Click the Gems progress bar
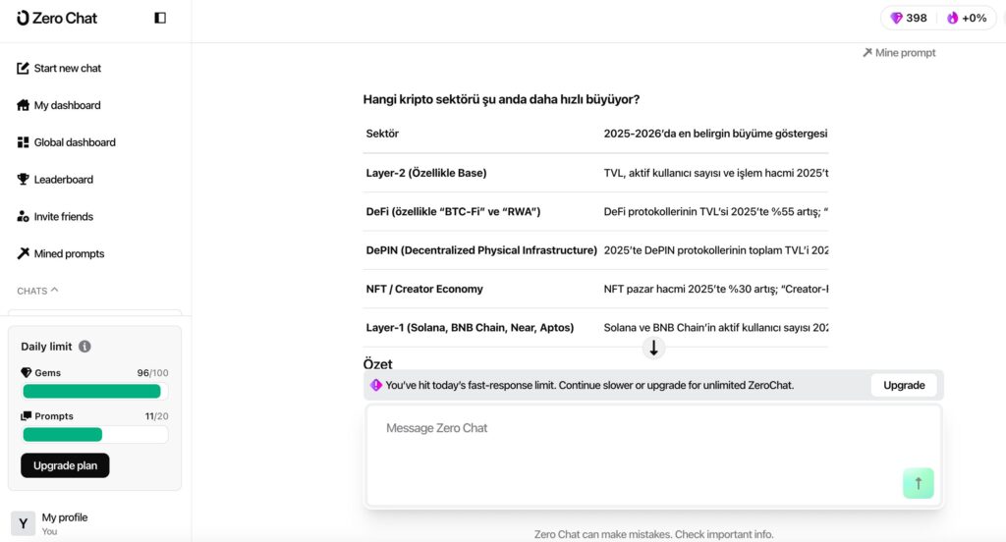The height and width of the screenshot is (542, 1006). pos(94,392)
